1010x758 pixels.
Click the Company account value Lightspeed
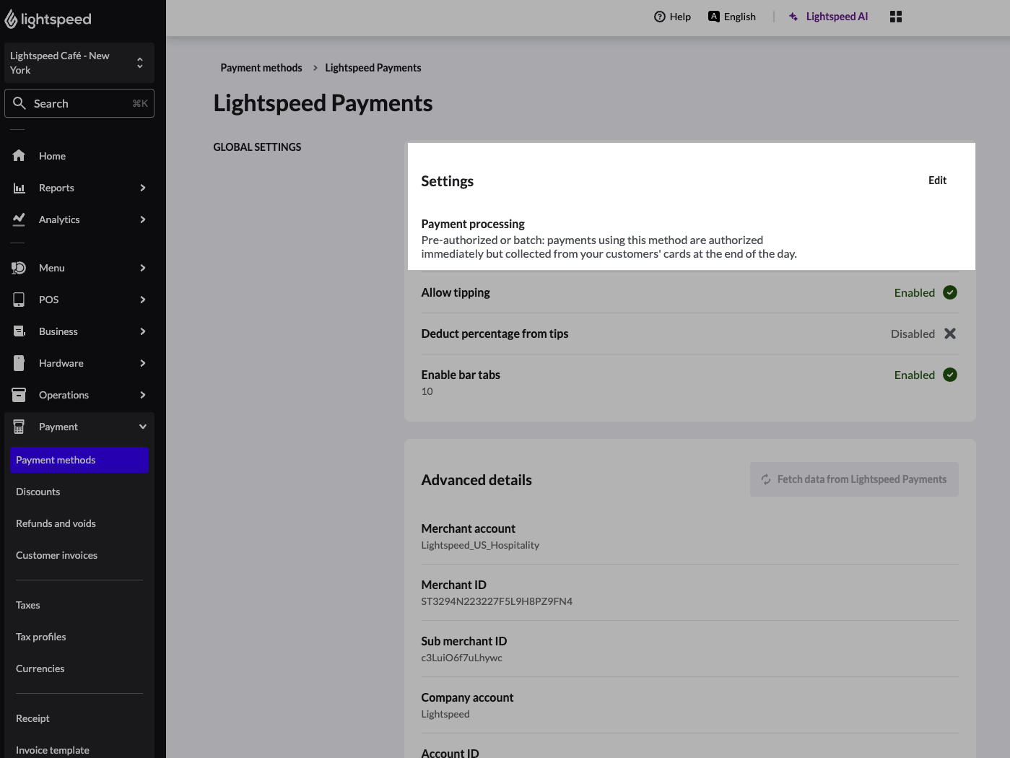(445, 714)
